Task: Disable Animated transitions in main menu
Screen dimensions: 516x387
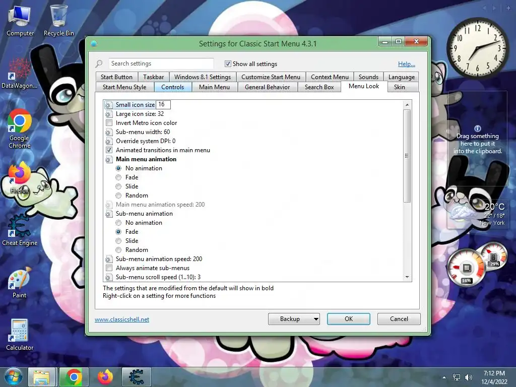Action: tap(109, 150)
